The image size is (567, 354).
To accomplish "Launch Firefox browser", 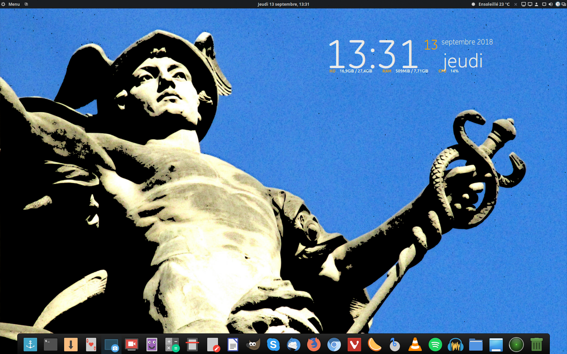I will [314, 344].
